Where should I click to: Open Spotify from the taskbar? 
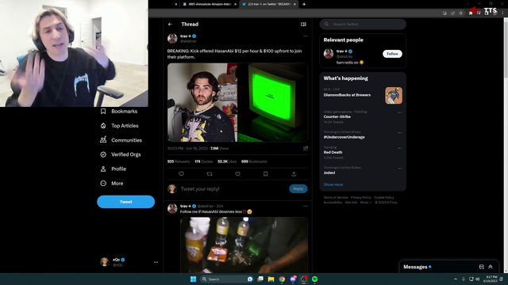(x=314, y=279)
